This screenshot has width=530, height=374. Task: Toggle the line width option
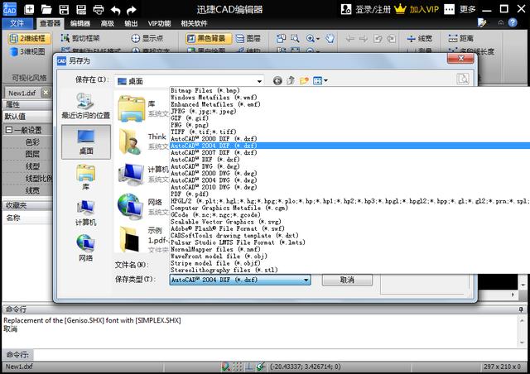tap(420, 39)
